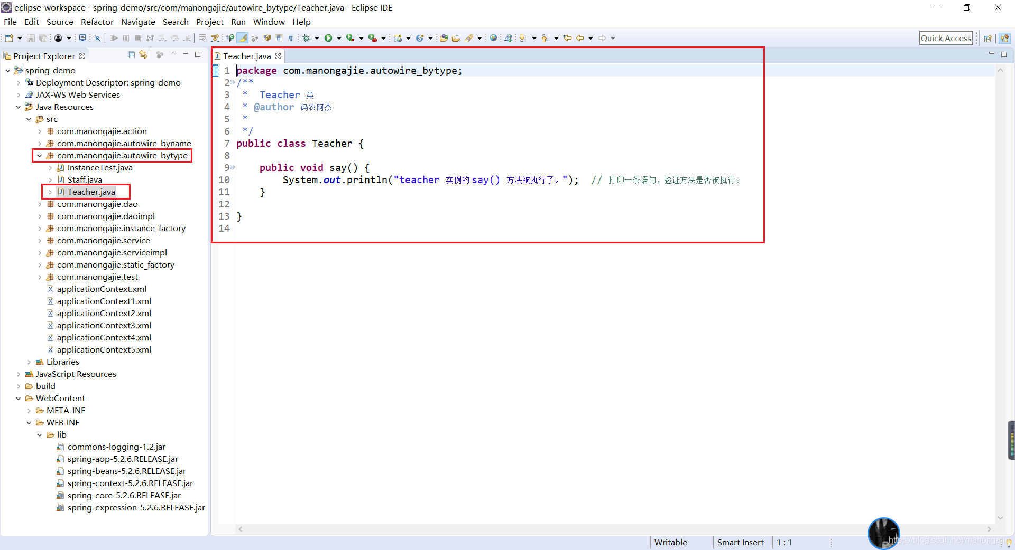Click the Resume debug icon
1015x550 pixels.
(114, 38)
